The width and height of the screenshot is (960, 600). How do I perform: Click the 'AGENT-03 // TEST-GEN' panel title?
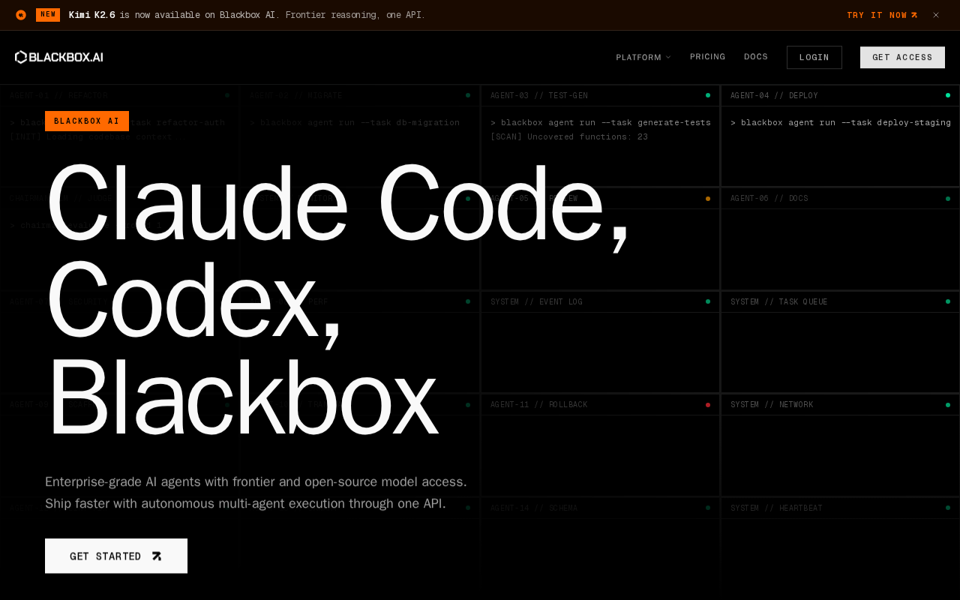click(x=539, y=96)
